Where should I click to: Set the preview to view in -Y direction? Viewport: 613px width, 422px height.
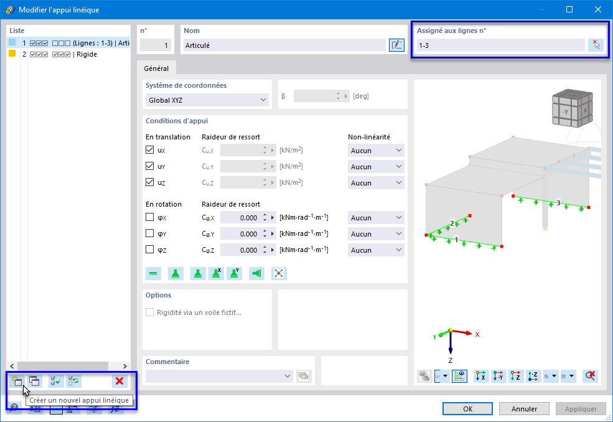(x=498, y=376)
